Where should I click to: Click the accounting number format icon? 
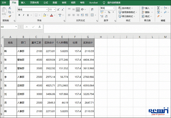pos(102,12)
